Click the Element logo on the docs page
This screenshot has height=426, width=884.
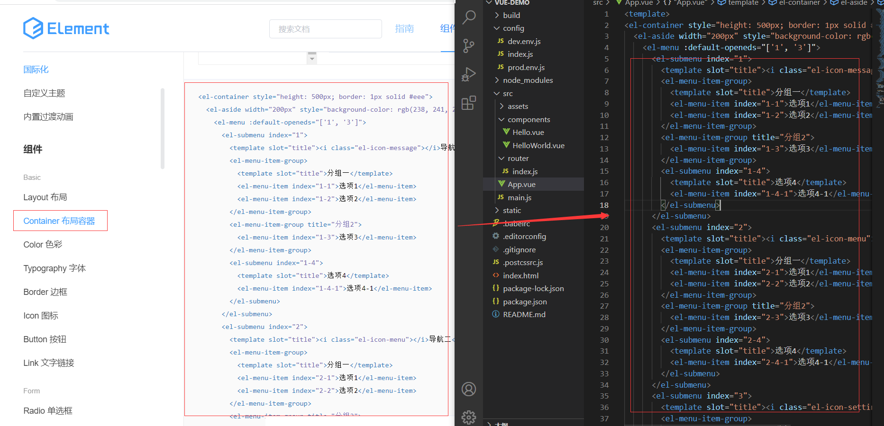66,28
